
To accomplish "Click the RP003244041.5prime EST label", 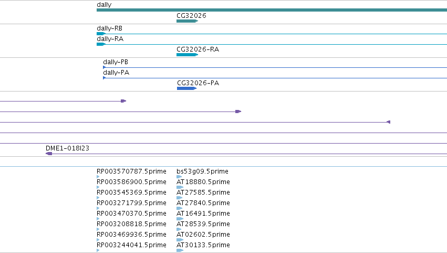I will click(x=131, y=245).
